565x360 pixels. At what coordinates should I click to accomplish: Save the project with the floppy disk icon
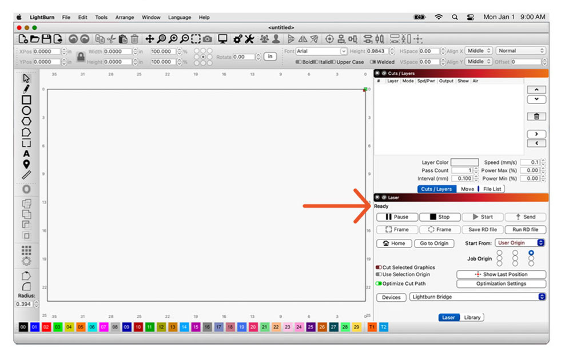coord(46,39)
